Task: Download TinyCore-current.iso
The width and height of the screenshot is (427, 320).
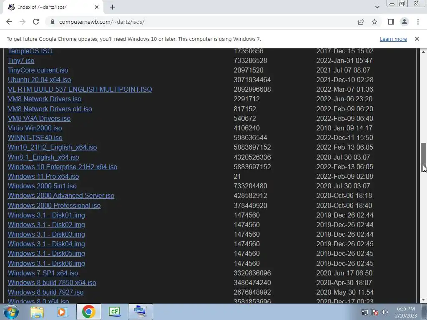Action: (38, 70)
